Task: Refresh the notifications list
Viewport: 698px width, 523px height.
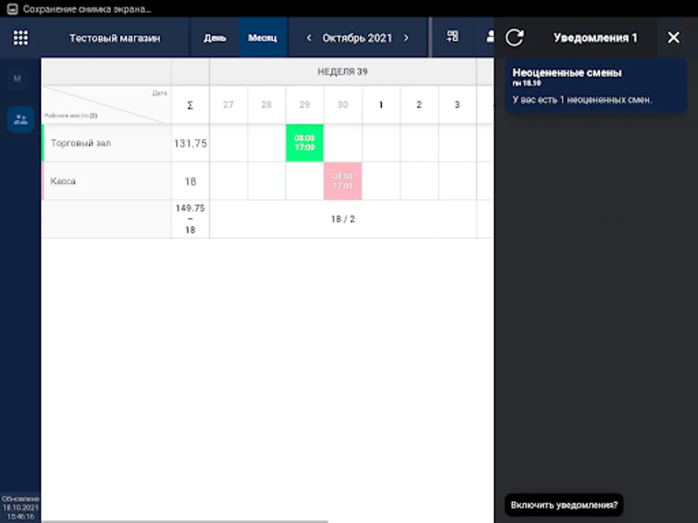Action: pos(514,38)
